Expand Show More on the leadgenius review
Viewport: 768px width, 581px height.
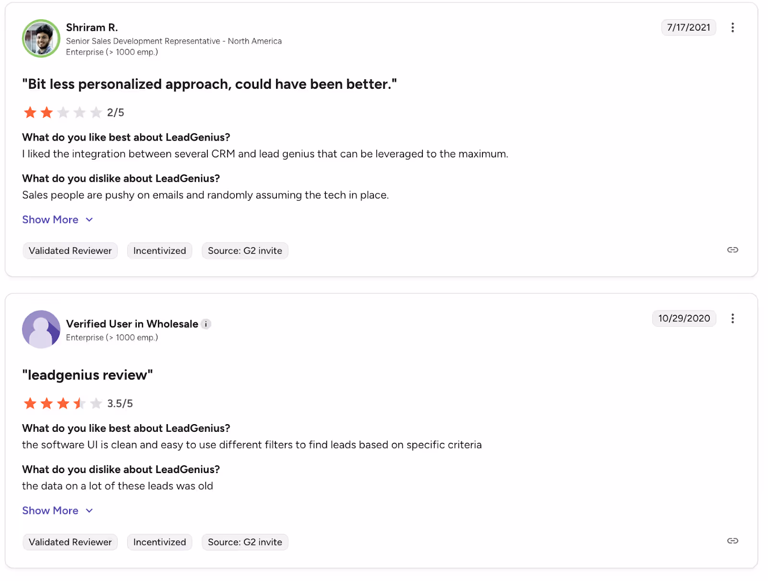[51, 510]
